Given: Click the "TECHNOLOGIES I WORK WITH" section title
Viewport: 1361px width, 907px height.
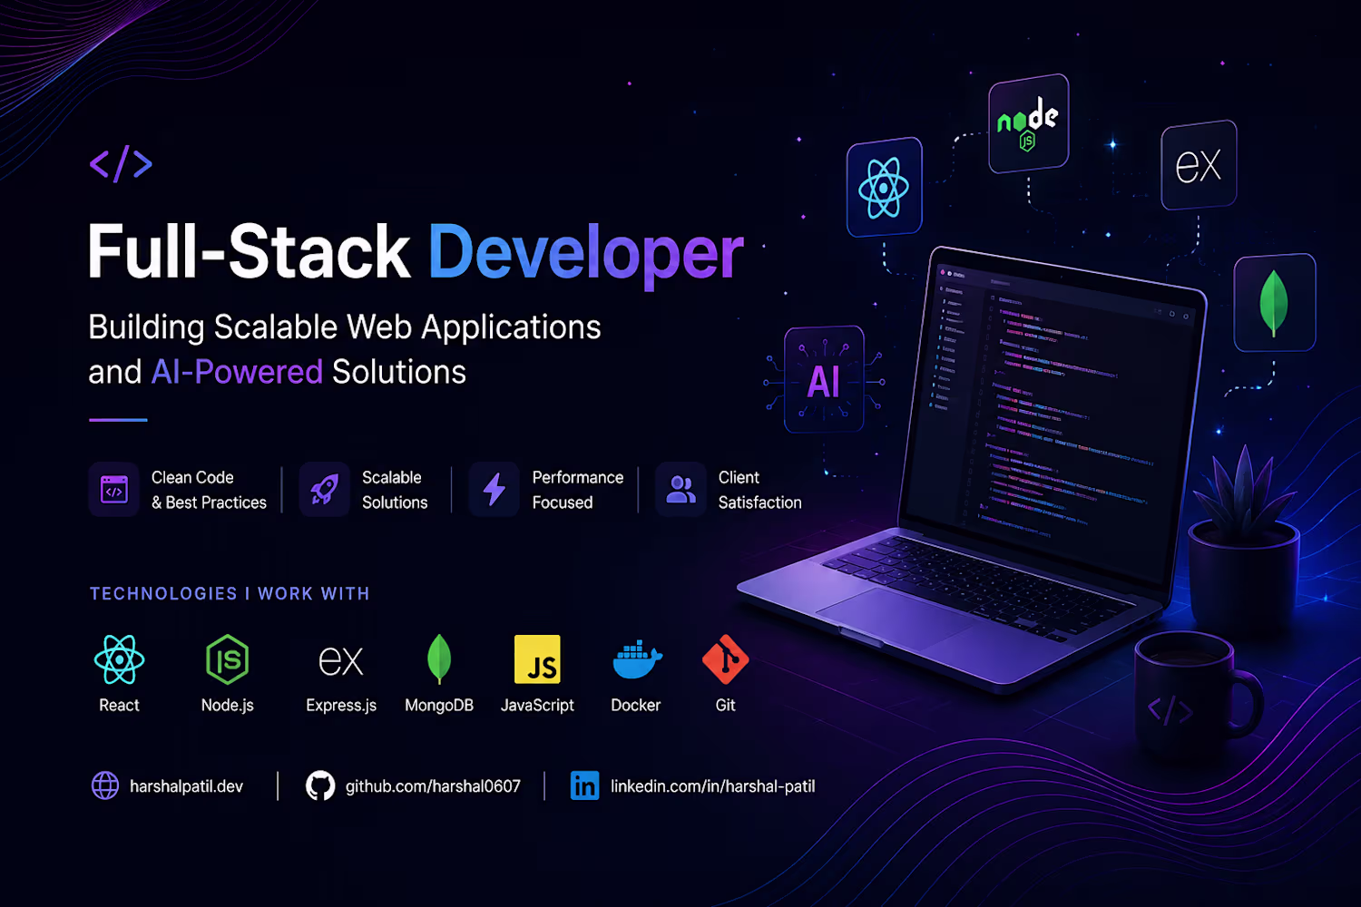Looking at the screenshot, I should tap(230, 593).
